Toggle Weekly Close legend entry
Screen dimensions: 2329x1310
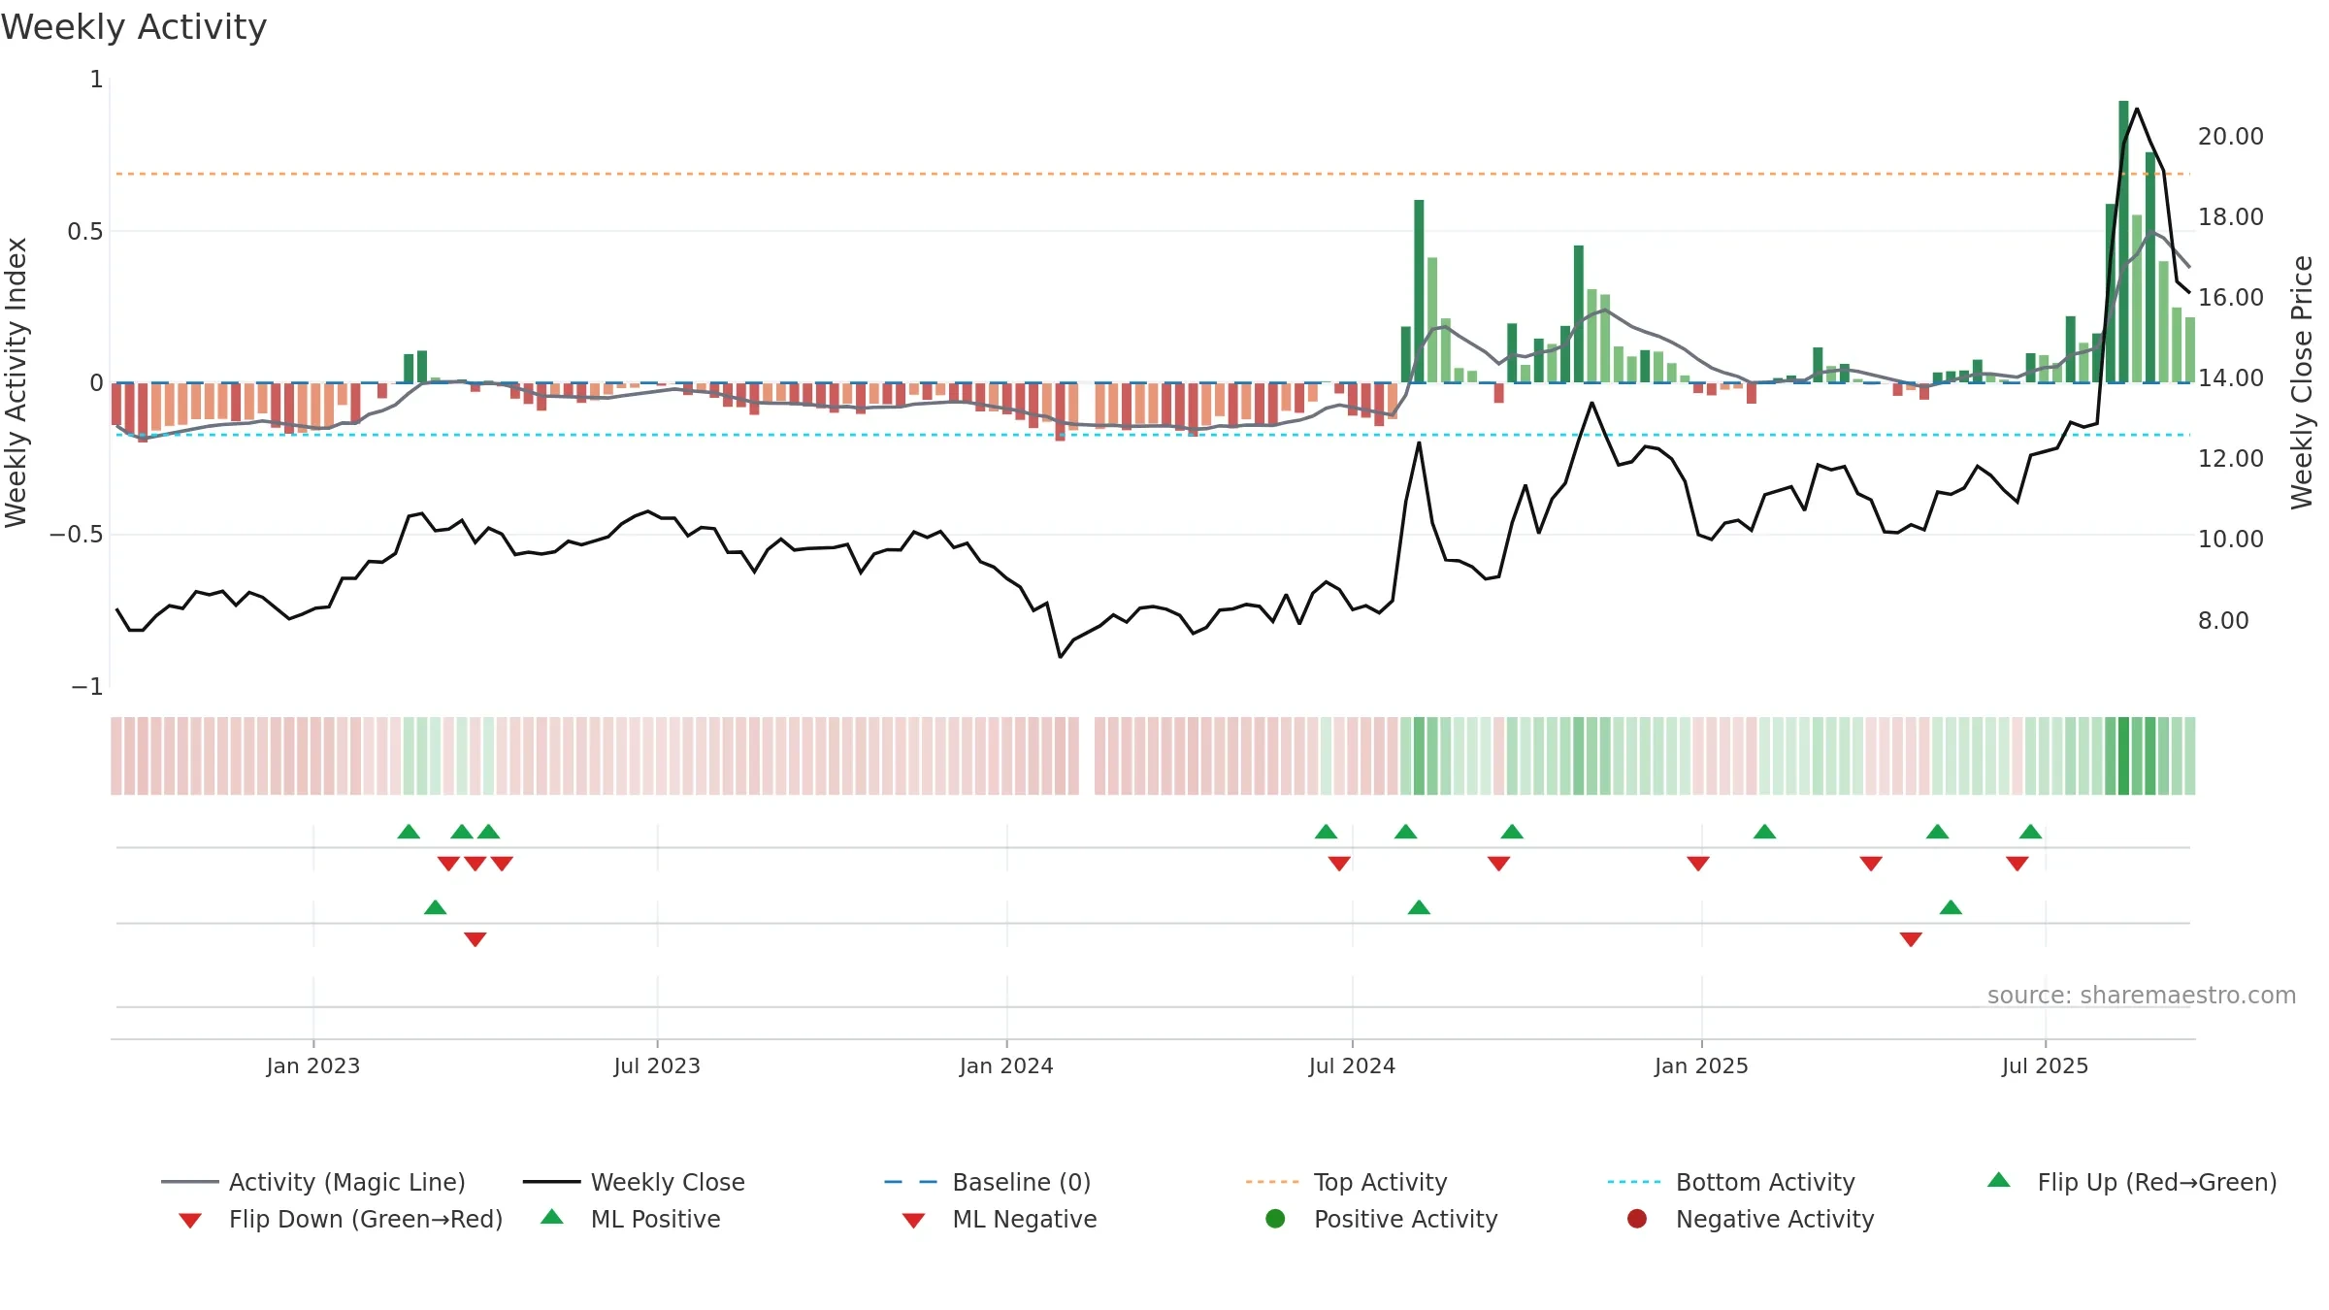[634, 1182]
